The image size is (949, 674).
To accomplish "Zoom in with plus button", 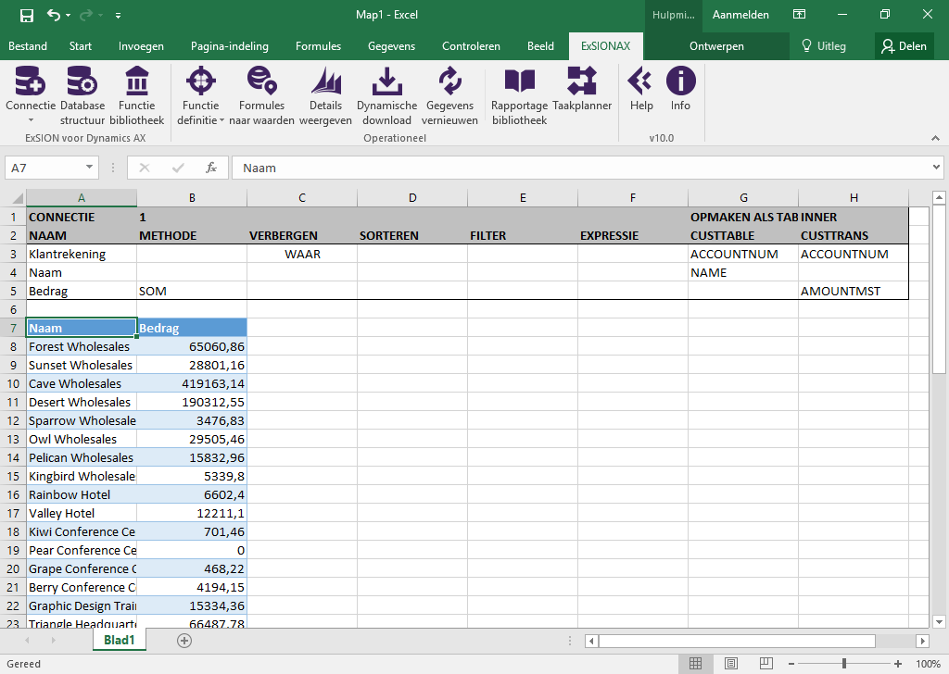I will [897, 664].
